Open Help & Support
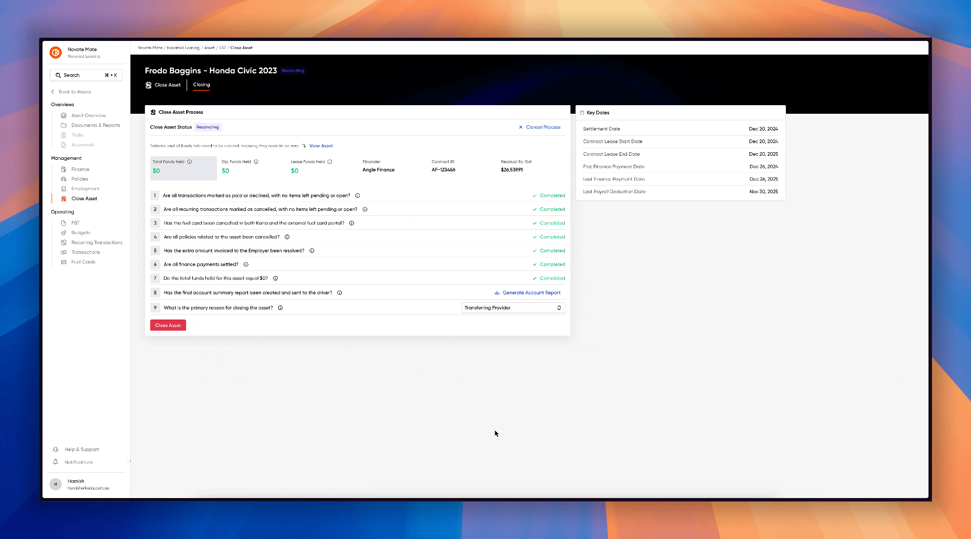971x539 pixels. tap(81, 450)
